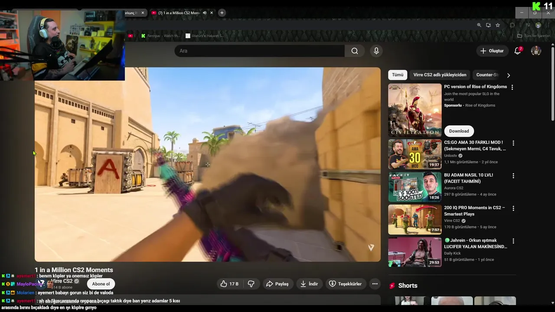Close the partially hidden left browser tab
This screenshot has width=555, height=312.
click(x=143, y=13)
